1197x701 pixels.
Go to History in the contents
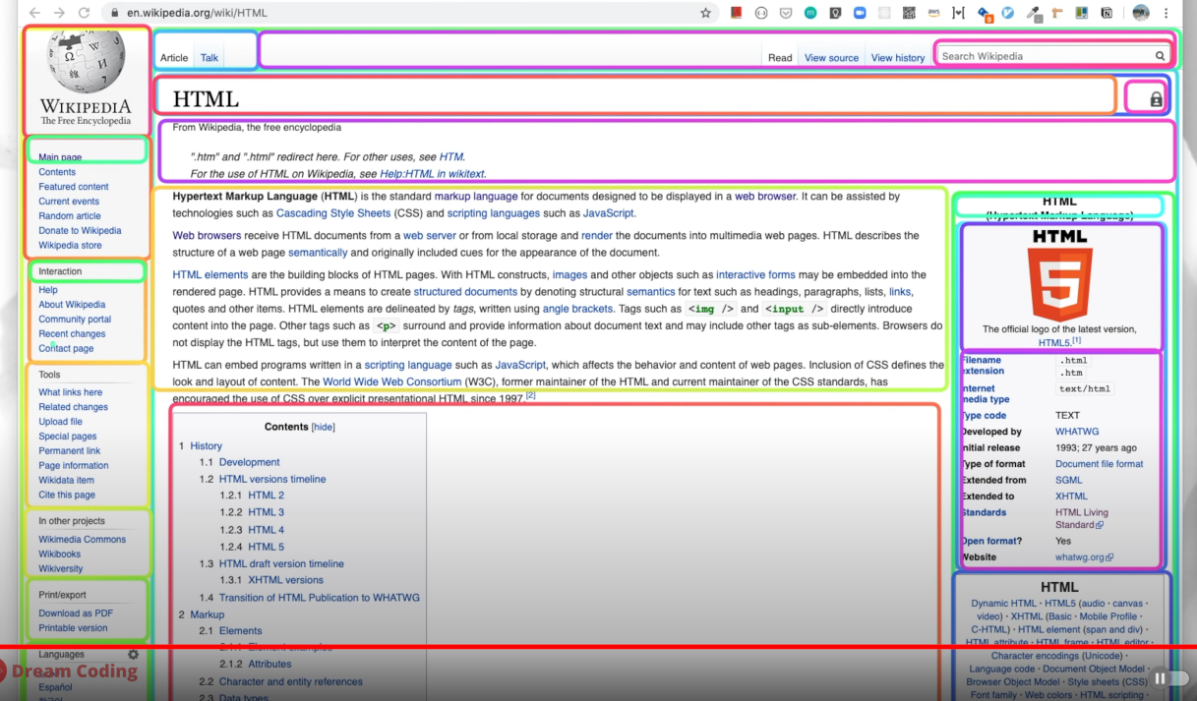pos(207,446)
